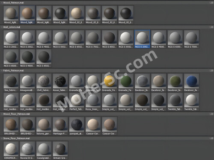Select the Heritage-F wood floor material
Screen dimensions: 214x160
pos(60,126)
